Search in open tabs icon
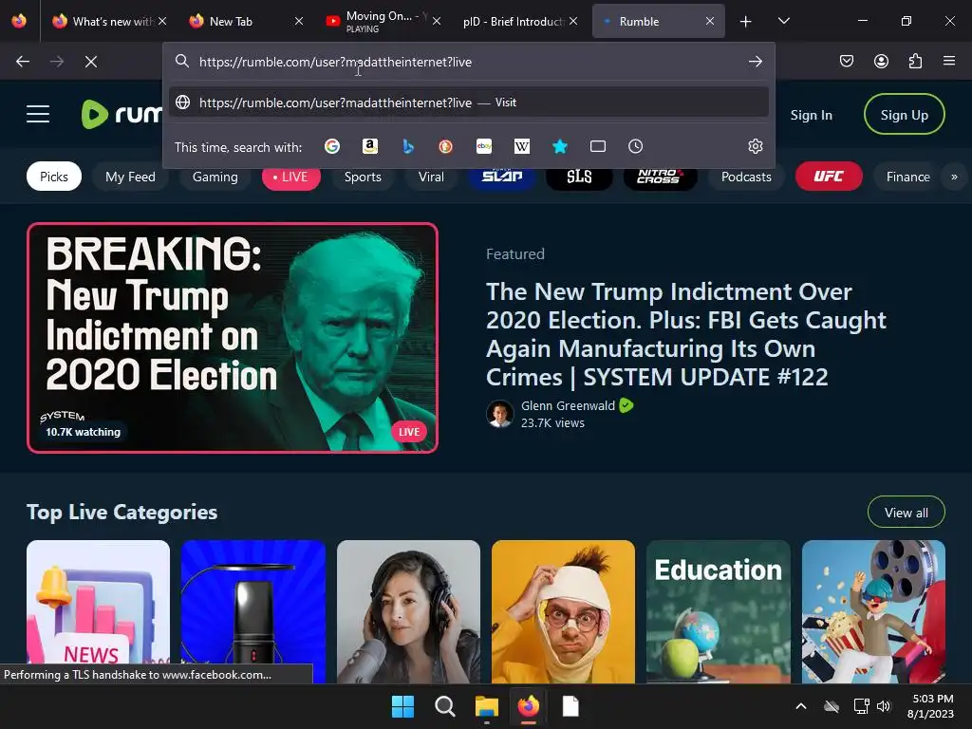The height and width of the screenshot is (729, 972). pos(598,146)
